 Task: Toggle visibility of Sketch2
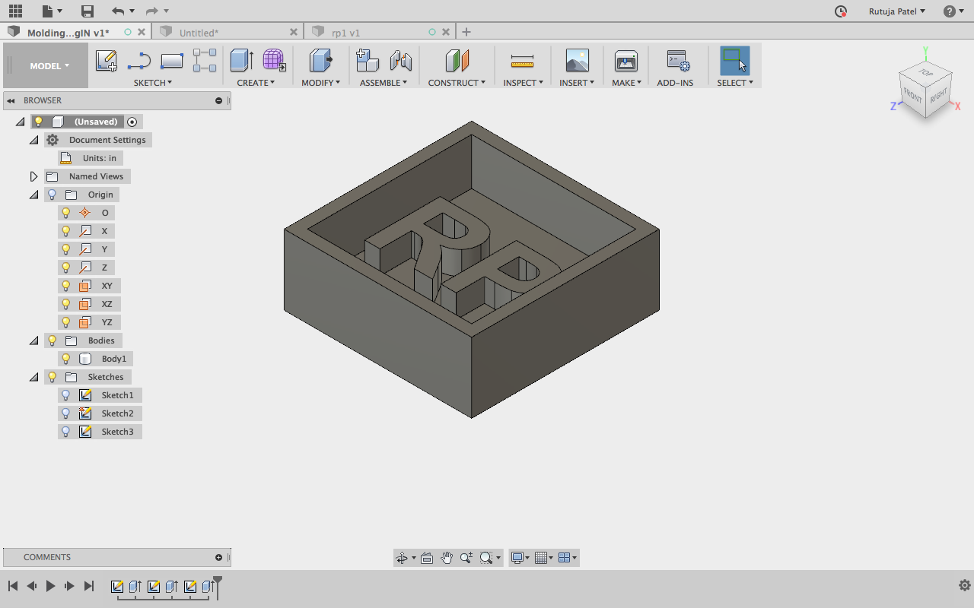coord(65,413)
